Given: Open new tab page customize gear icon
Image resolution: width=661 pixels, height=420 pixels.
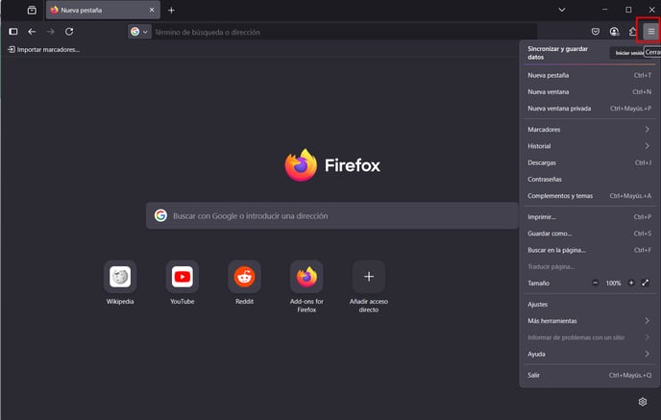Looking at the screenshot, I should (643, 402).
